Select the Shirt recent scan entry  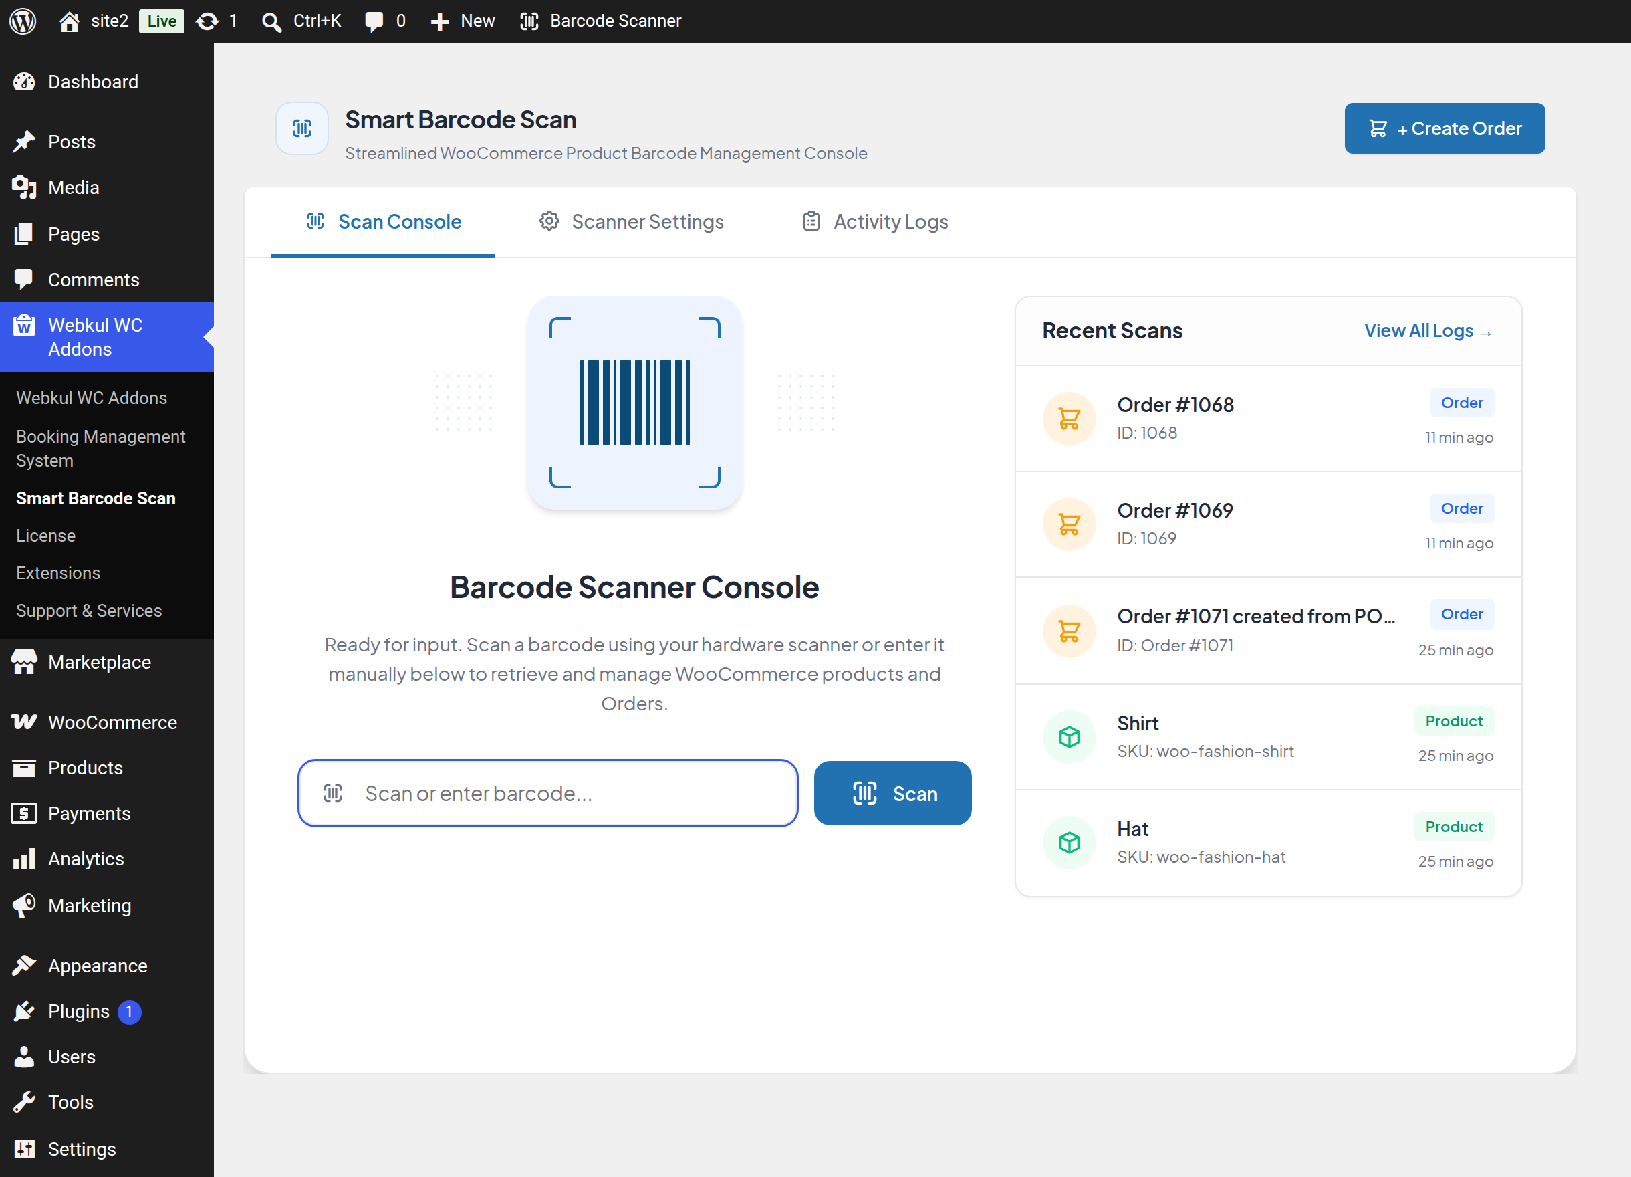click(1268, 737)
